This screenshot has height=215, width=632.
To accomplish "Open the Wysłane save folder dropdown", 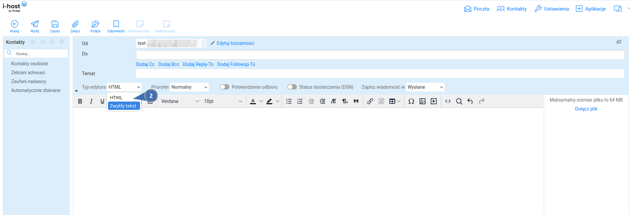I will (425, 87).
